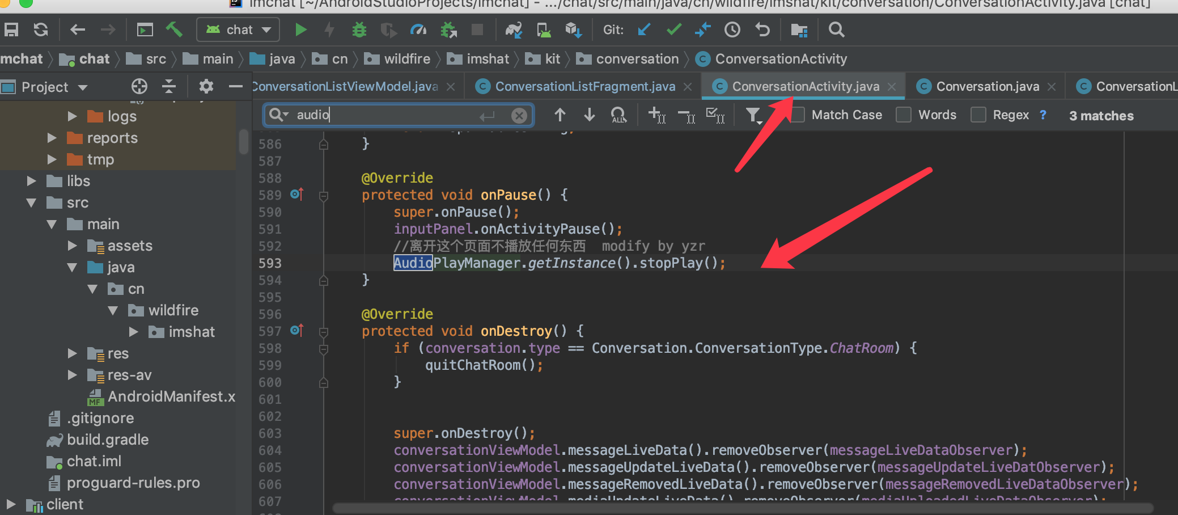Enable Regex search mode
Viewport: 1178px width, 515px height.
pyautogui.click(x=978, y=115)
